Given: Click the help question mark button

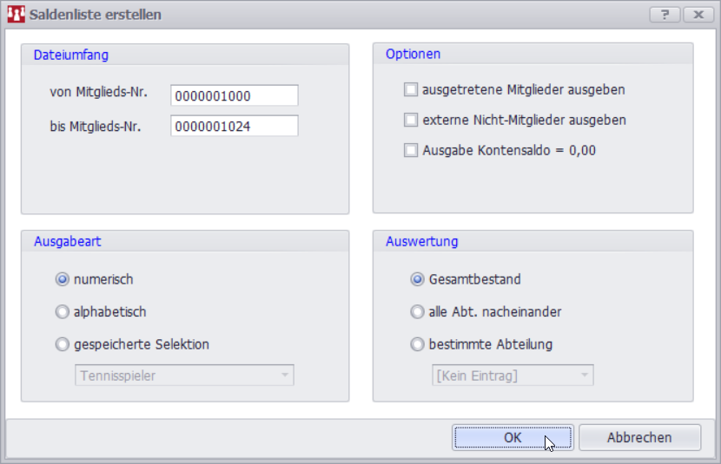Looking at the screenshot, I should pos(665,15).
